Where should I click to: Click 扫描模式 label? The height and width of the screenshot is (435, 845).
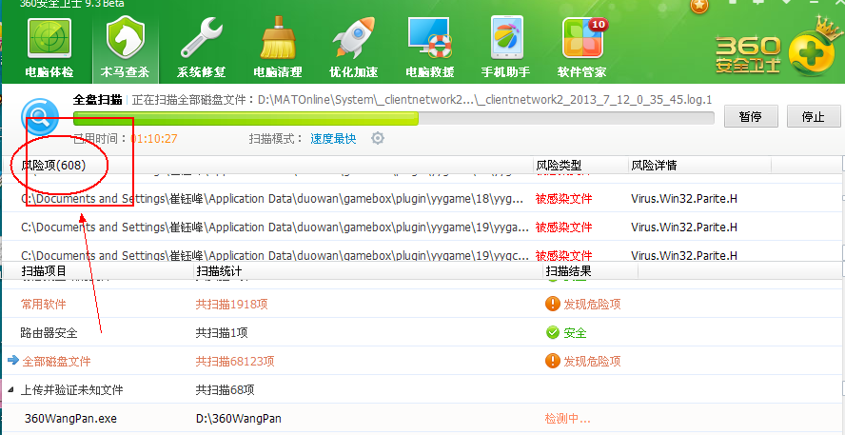coord(276,139)
